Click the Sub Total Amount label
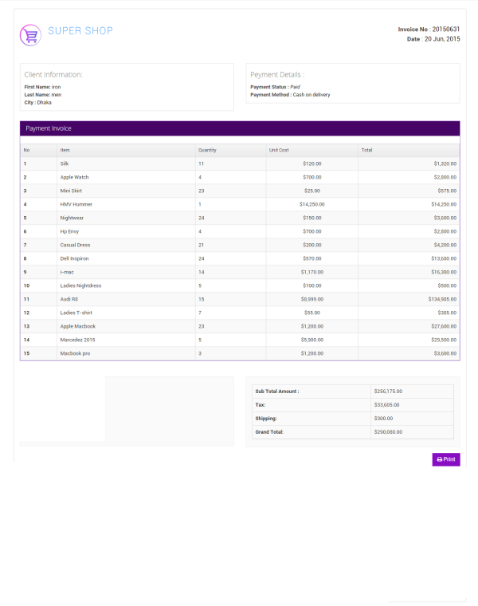The height and width of the screenshot is (606, 478). coord(276,392)
